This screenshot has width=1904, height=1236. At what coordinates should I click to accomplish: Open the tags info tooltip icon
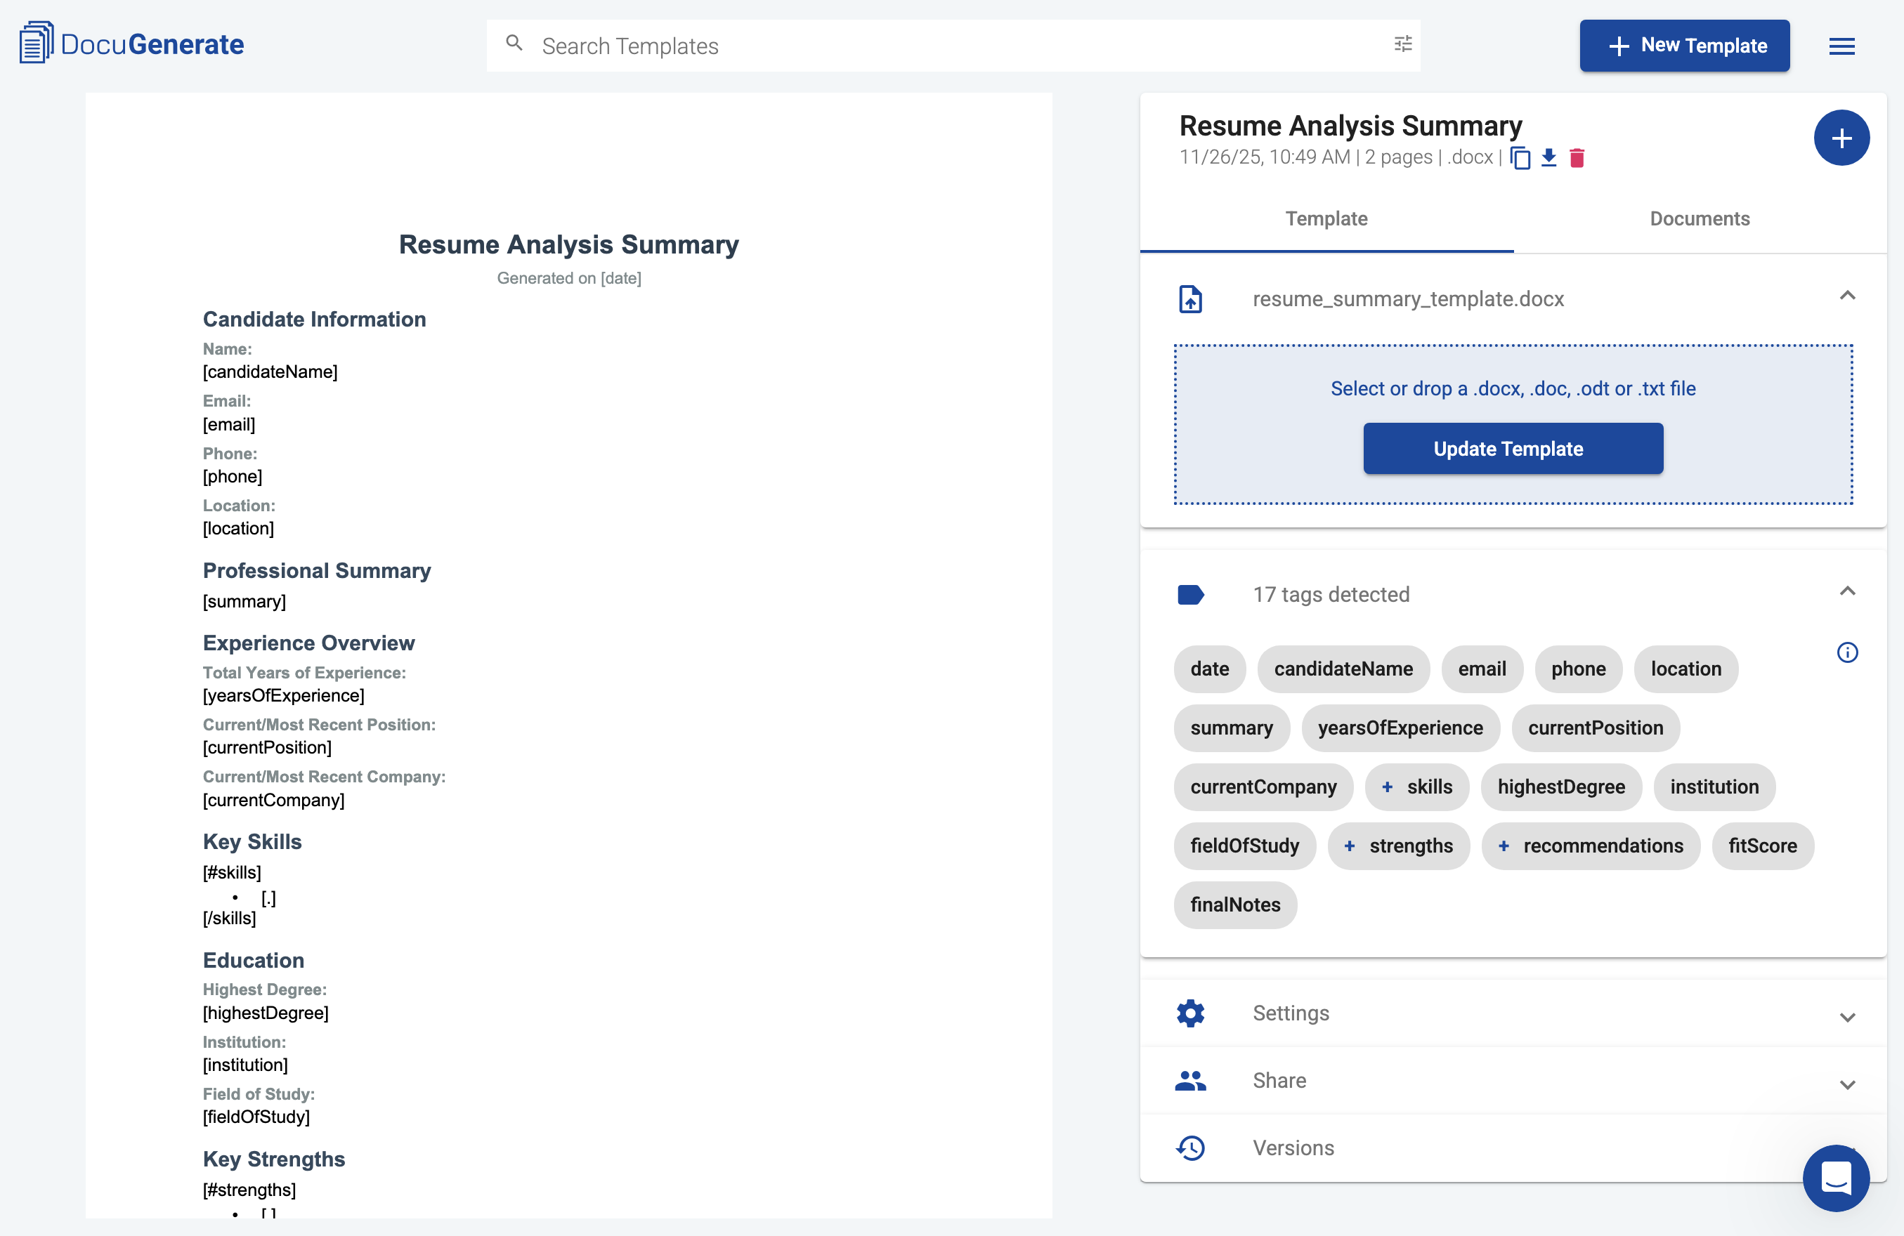pyautogui.click(x=1848, y=653)
